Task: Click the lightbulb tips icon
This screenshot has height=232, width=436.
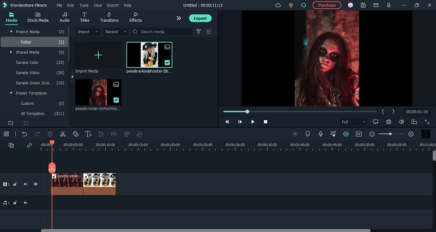Action: click(291, 5)
